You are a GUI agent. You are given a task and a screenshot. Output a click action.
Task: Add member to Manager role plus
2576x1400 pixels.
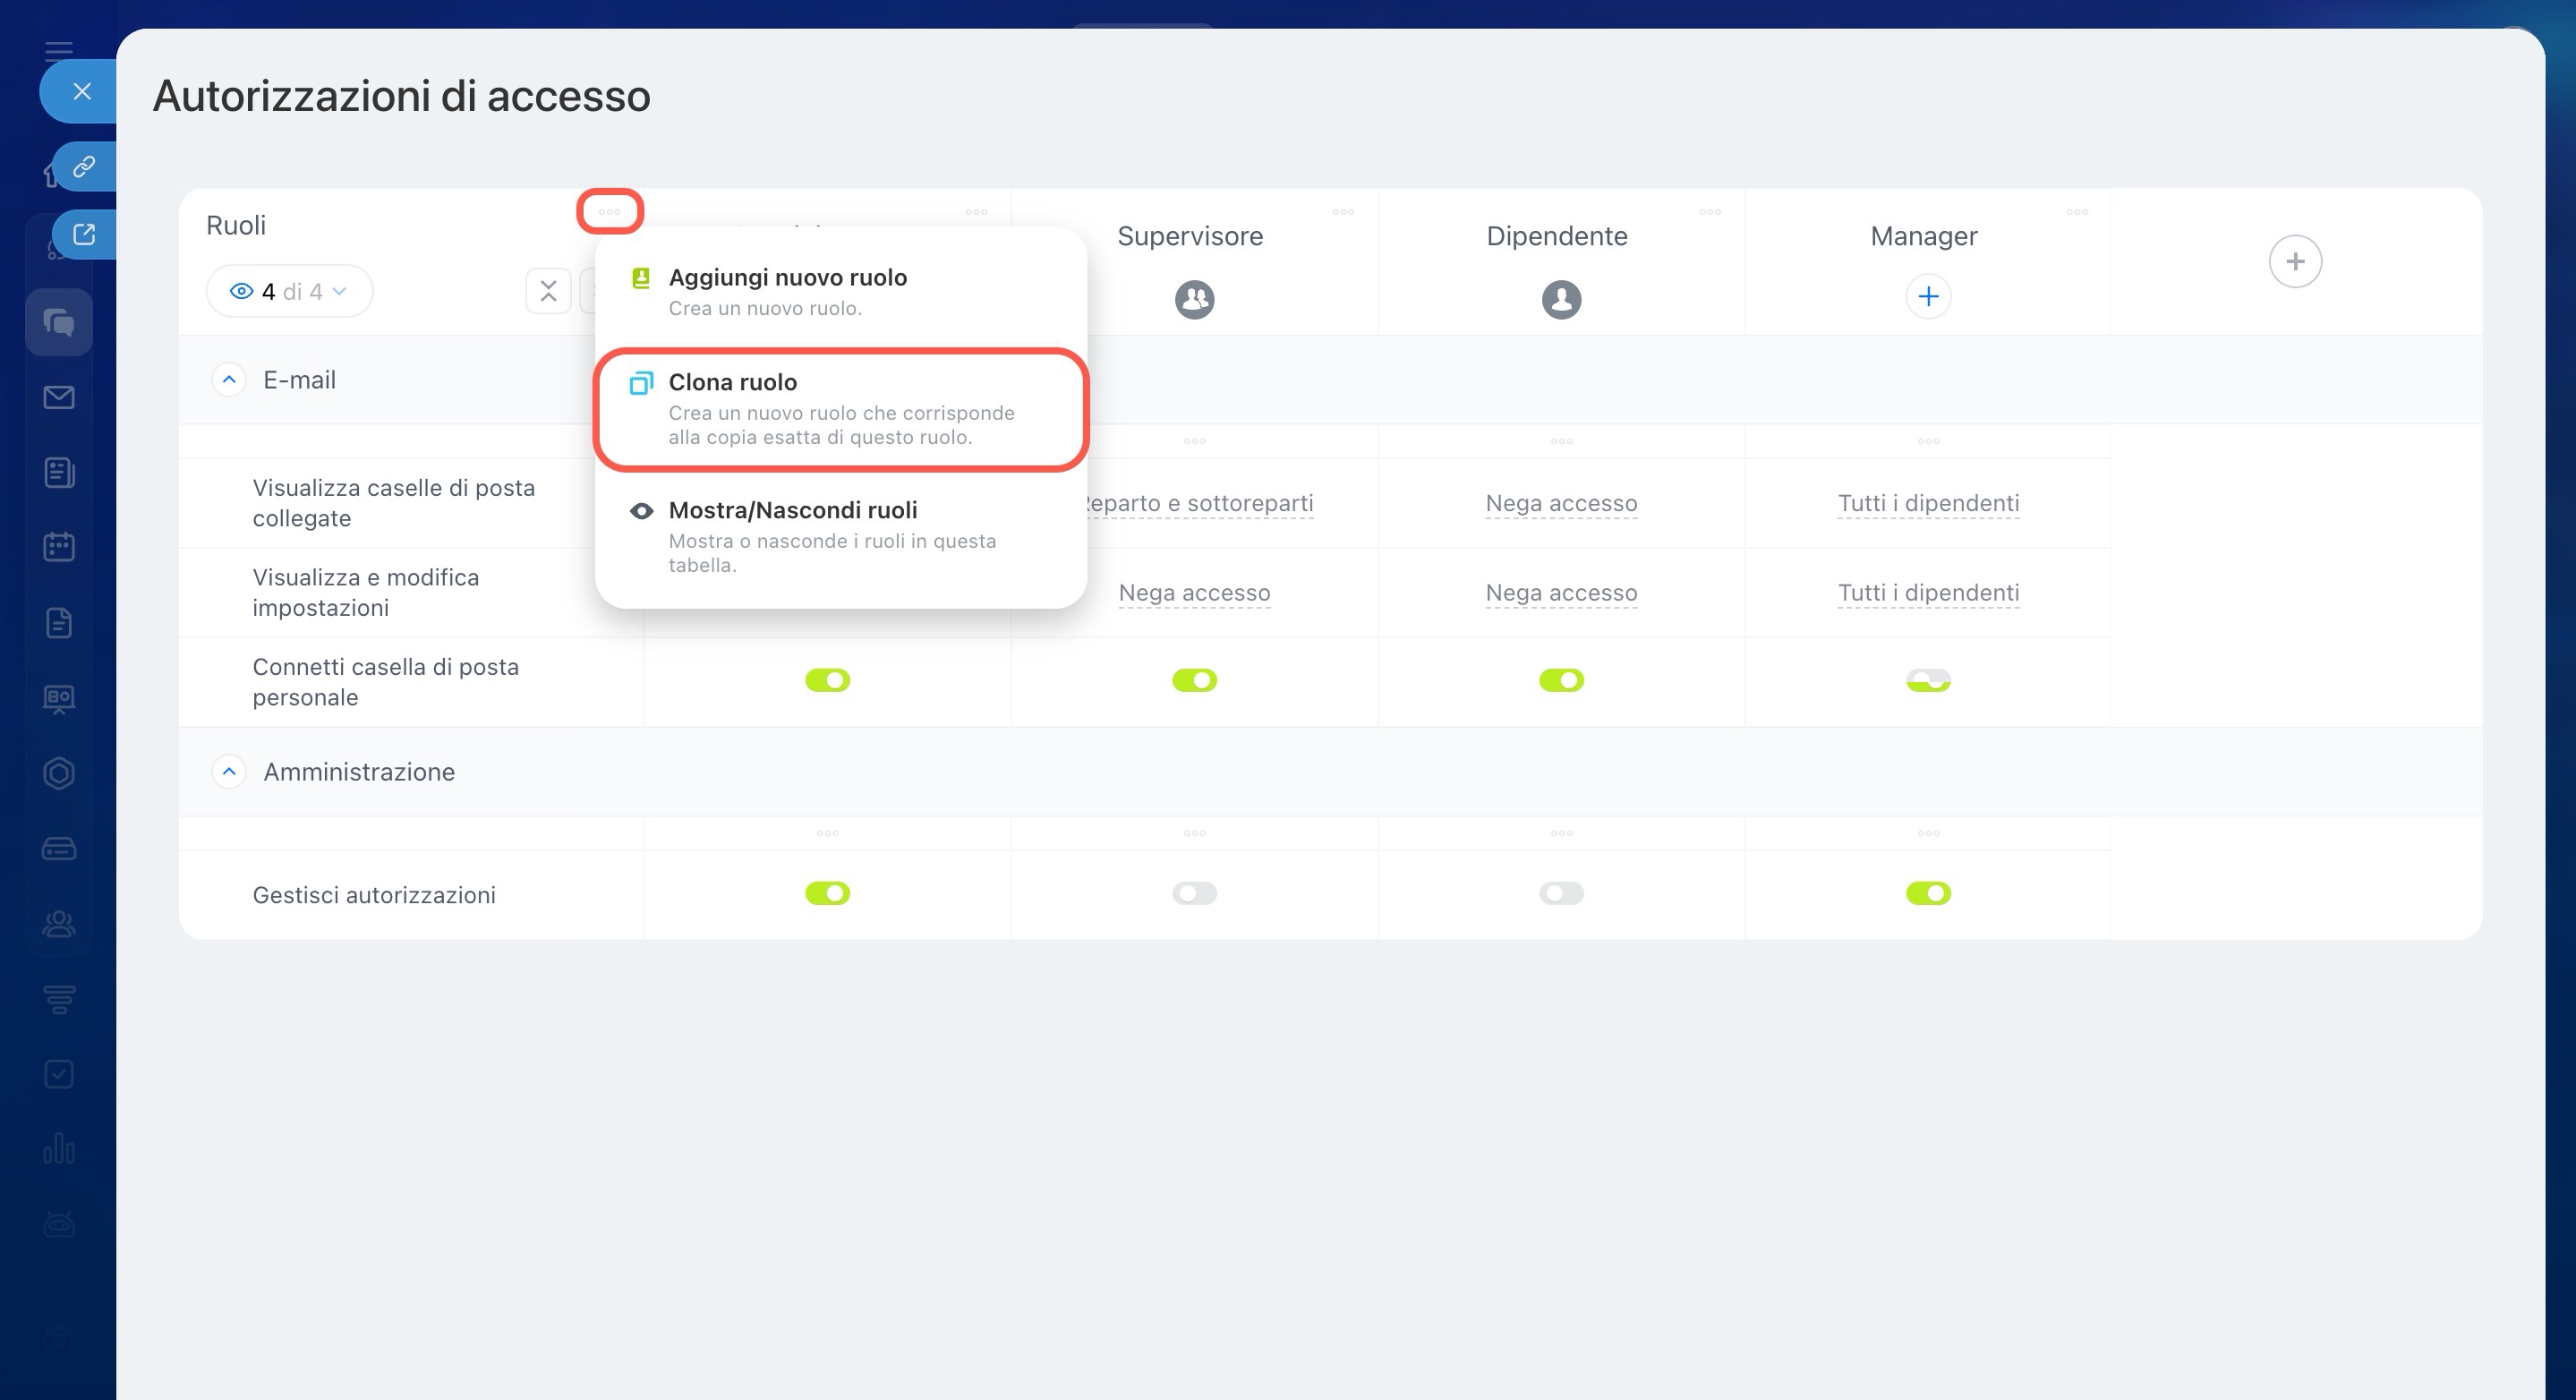[1928, 296]
